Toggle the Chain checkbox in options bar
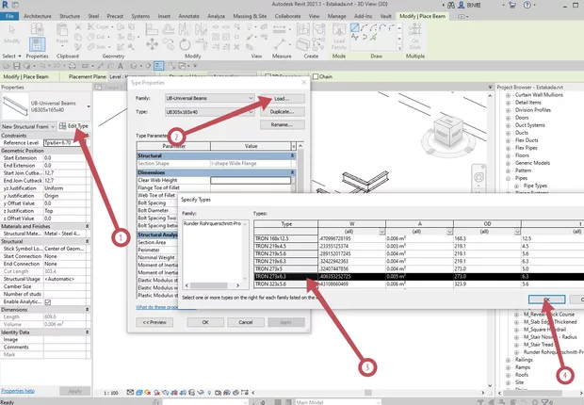 click(x=316, y=76)
